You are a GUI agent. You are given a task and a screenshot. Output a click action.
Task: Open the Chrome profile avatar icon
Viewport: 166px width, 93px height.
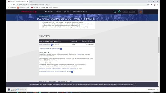click(155, 5)
